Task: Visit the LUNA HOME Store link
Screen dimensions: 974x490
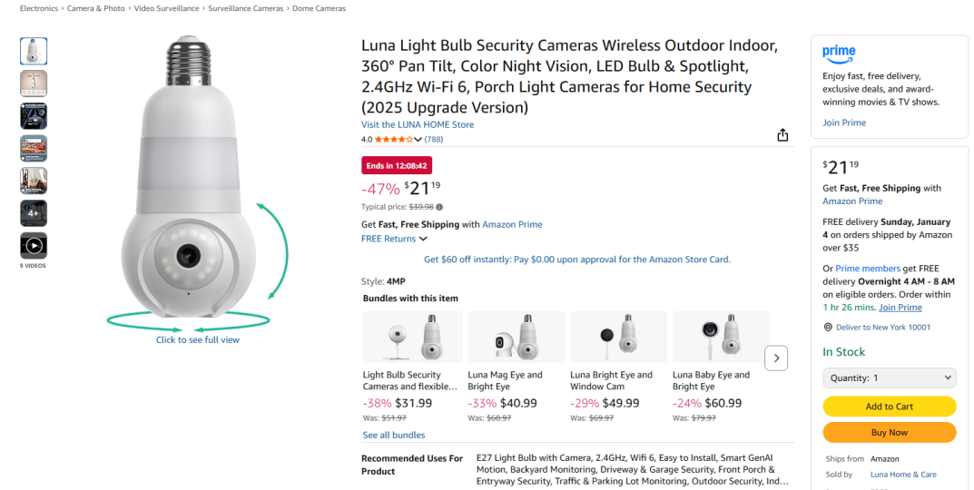Action: pos(418,124)
